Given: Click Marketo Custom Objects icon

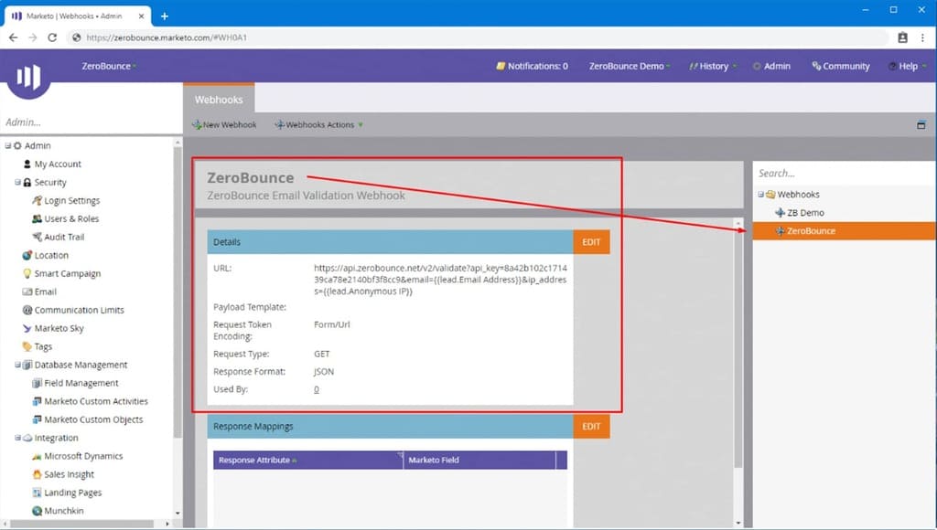Looking at the screenshot, I should tap(37, 419).
